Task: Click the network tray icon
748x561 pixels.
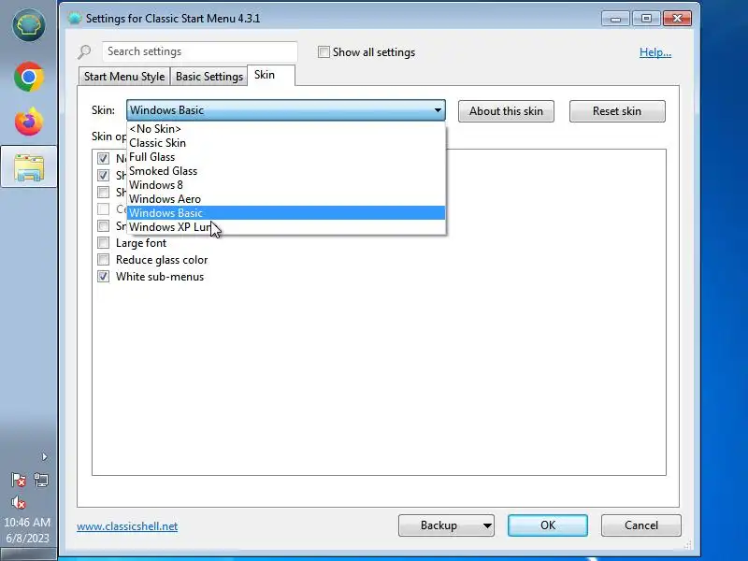Action: click(x=41, y=480)
